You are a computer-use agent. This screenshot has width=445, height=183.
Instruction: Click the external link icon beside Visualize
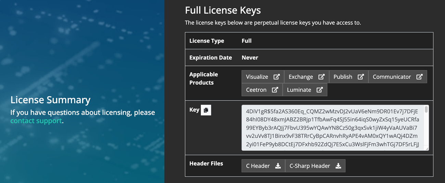click(x=277, y=77)
